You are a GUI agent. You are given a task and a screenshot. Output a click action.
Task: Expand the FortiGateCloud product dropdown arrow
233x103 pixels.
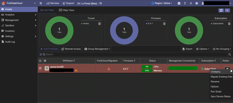[35, 3]
